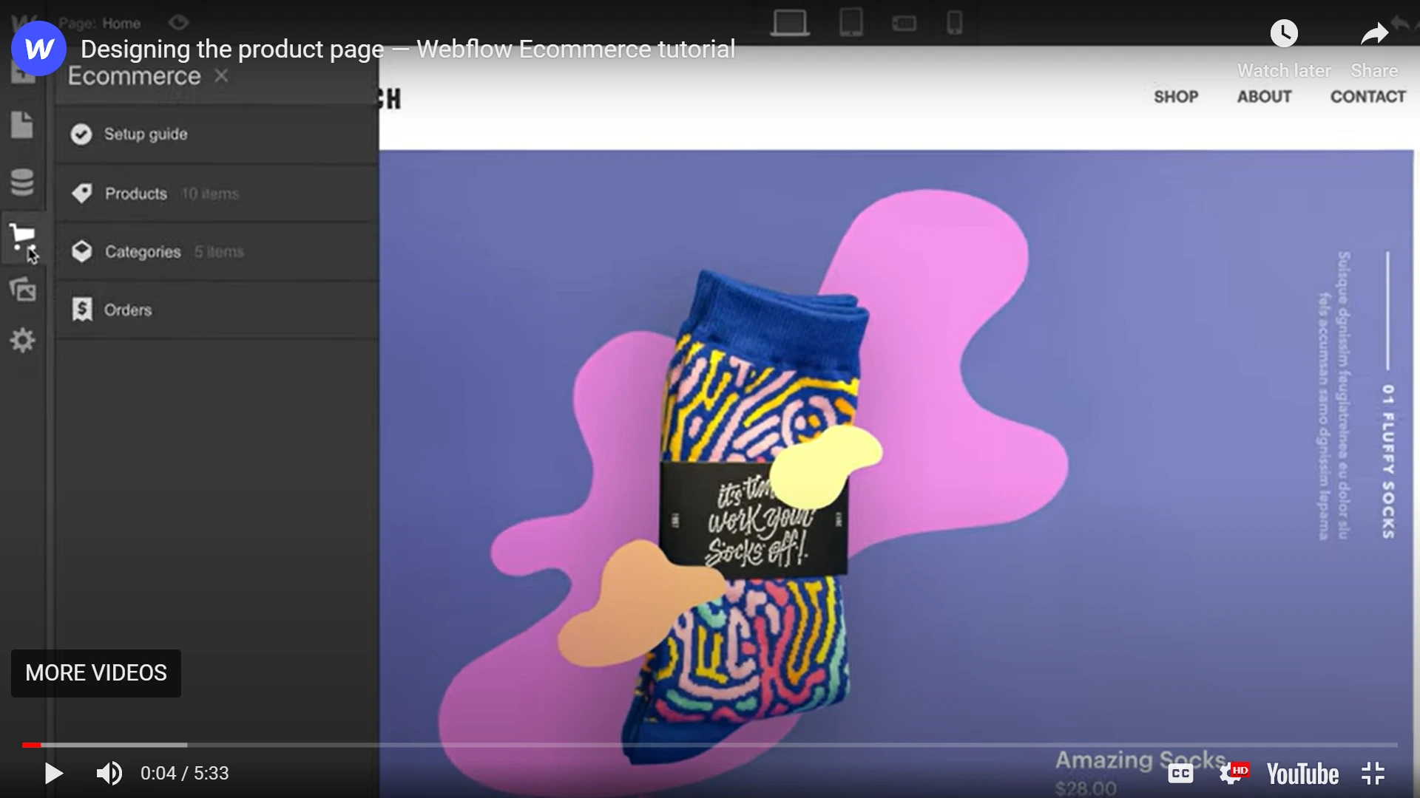The image size is (1420, 798).
Task: Click the CMS Collections panel icon
Action: (x=22, y=183)
